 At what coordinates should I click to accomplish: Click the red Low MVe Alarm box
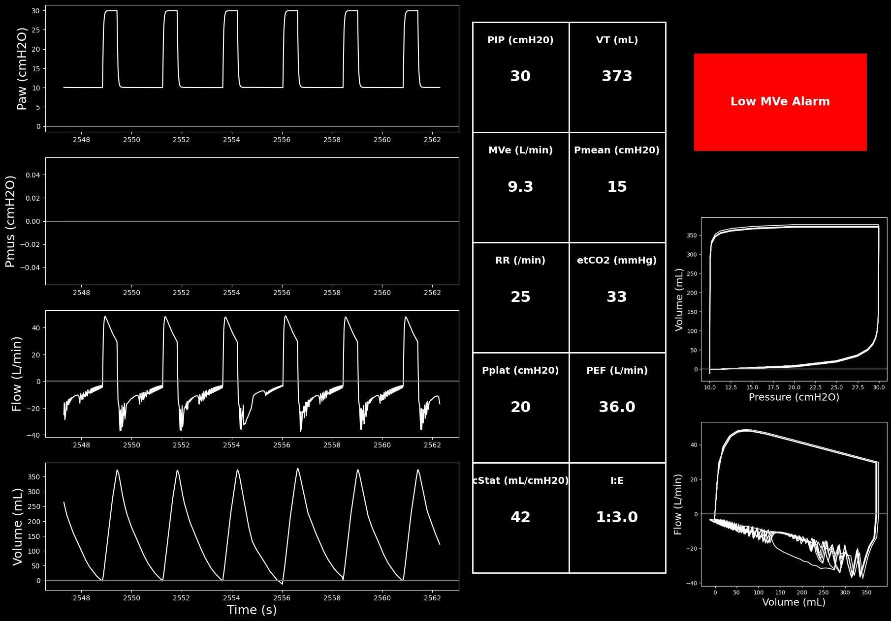pyautogui.click(x=780, y=102)
